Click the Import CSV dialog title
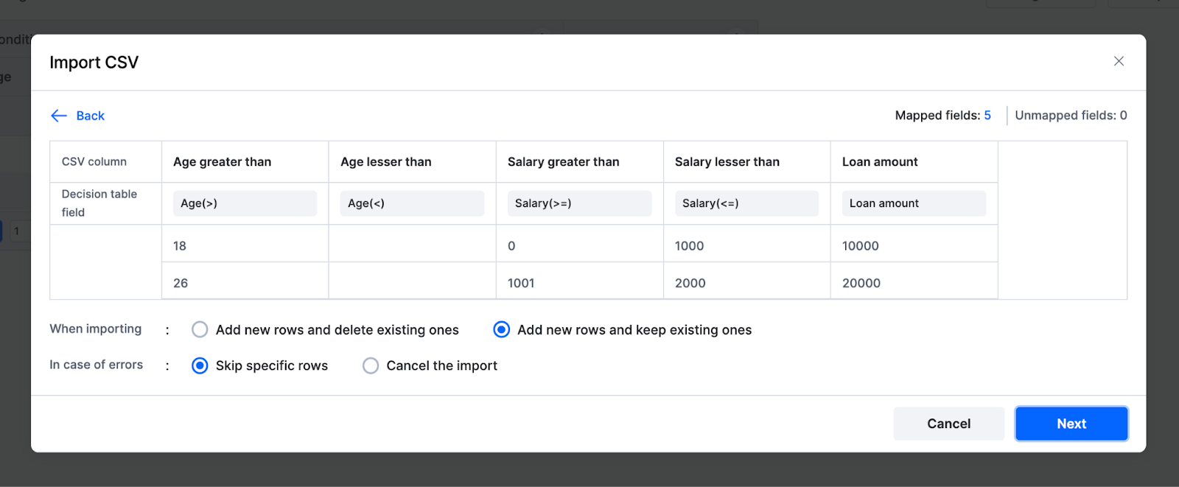Viewport: 1179px width, 487px height. 94,63
